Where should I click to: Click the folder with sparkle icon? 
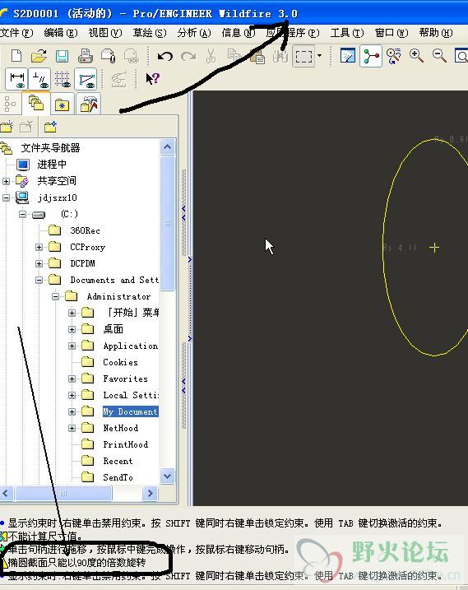[50, 127]
